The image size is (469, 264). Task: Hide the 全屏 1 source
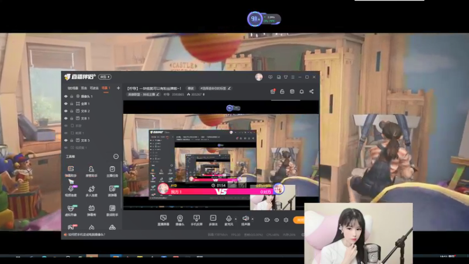[66, 104]
